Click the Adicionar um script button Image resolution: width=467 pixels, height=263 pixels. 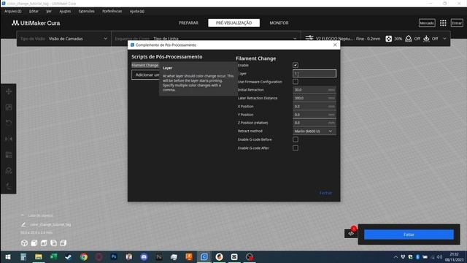[145, 75]
